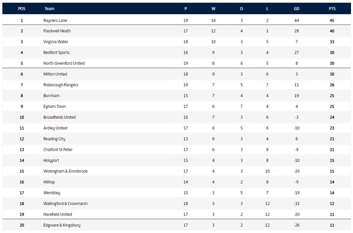Image resolution: width=353 pixels, height=233 pixels.
Task: Select the Burnham team name
Action: [52, 96]
